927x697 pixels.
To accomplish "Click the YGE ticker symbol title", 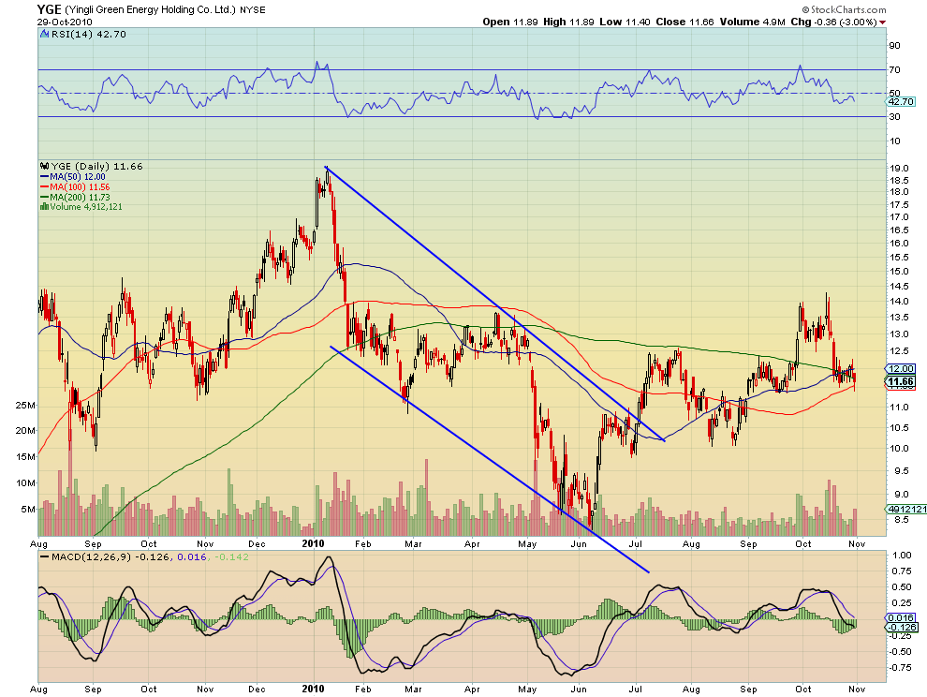I will [x=49, y=8].
